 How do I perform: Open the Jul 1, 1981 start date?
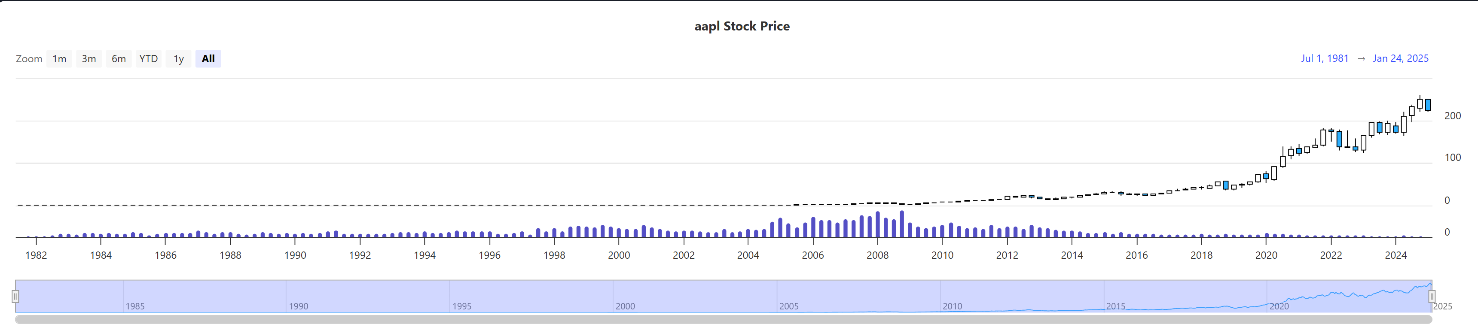pos(1324,58)
